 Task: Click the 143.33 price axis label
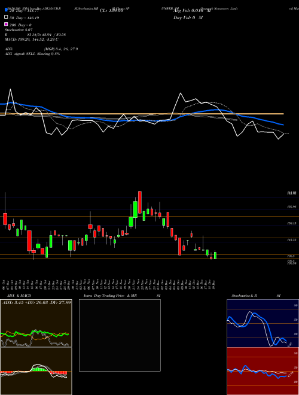[291, 240]
